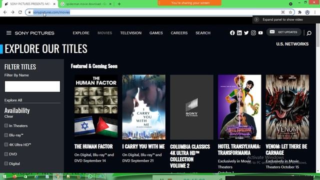320x180 pixels.
Task: Enable the Digital filter checkbox
Action: pyautogui.click(x=6, y=163)
